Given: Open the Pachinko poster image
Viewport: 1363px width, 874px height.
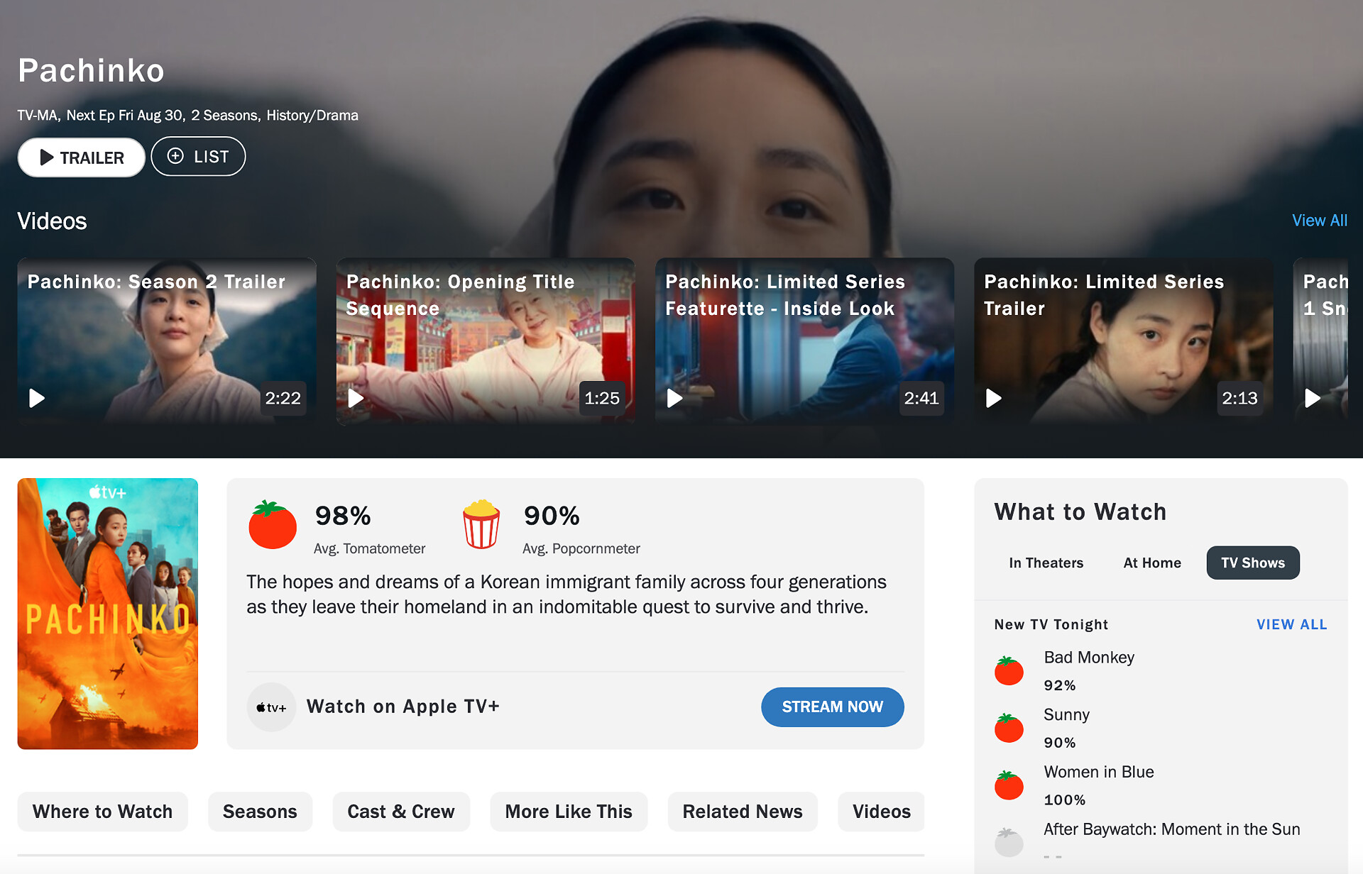Looking at the screenshot, I should 108,614.
